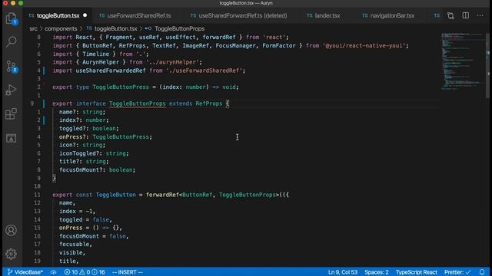492x276 pixels.
Task: Split the editor to the right
Action: click(466, 15)
